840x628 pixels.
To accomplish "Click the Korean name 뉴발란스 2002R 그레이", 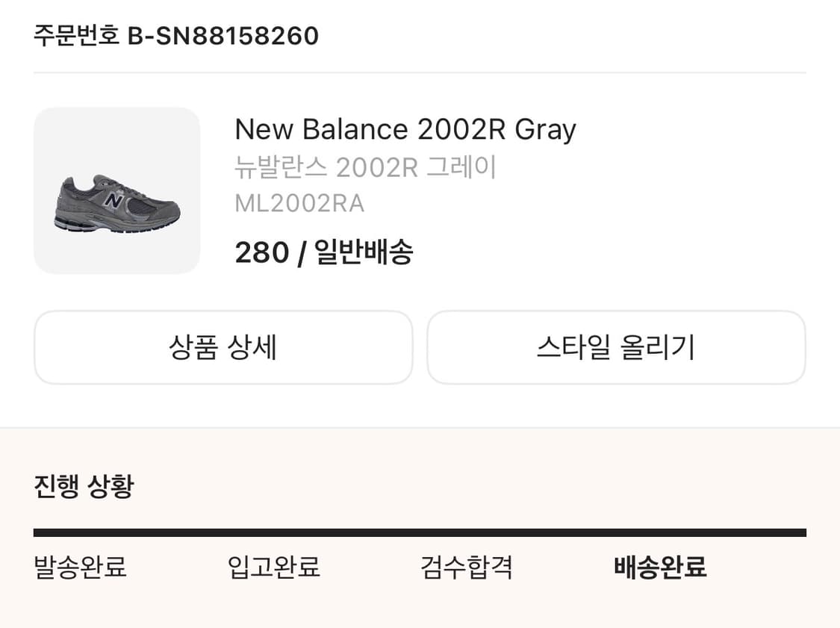I will pyautogui.click(x=365, y=167).
